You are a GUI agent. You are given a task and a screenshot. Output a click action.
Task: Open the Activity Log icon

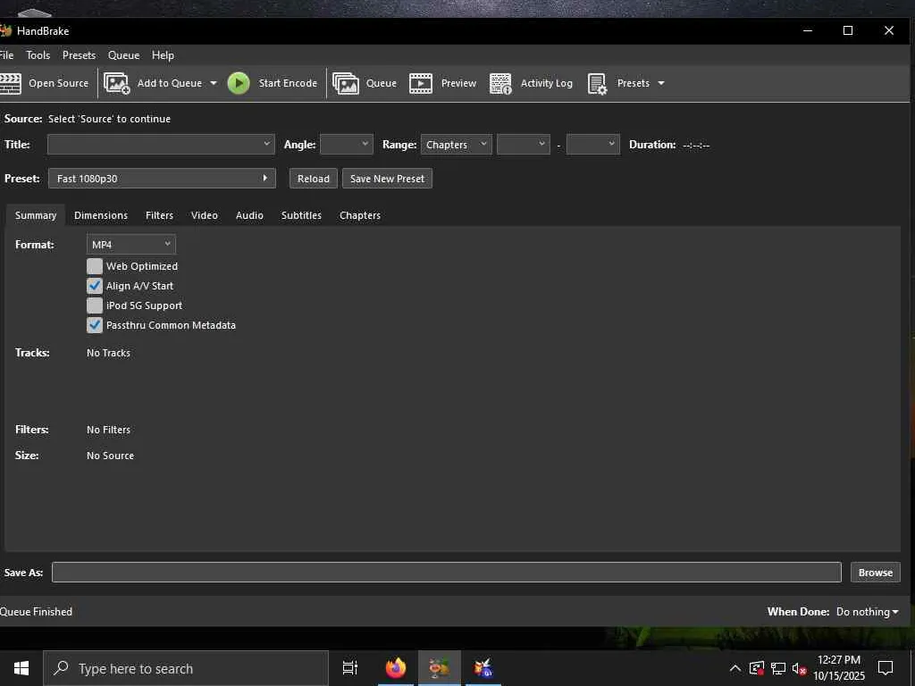[500, 83]
